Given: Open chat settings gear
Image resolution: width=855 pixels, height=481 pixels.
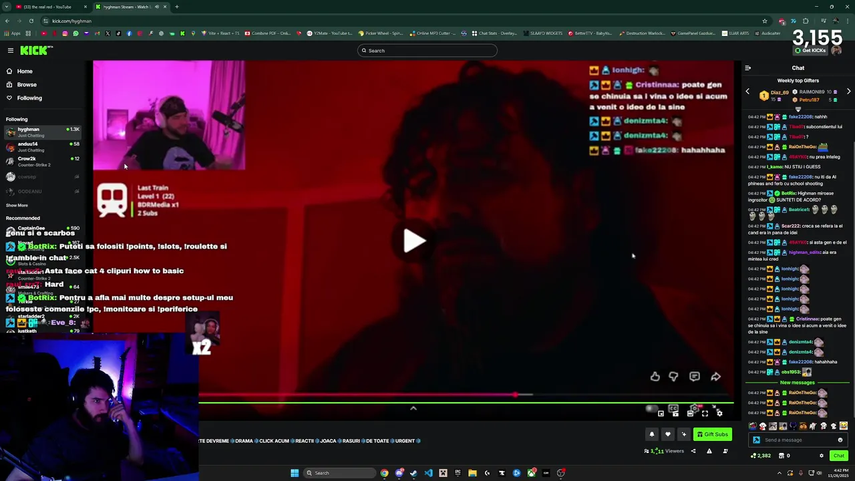Looking at the screenshot, I should [x=822, y=456].
